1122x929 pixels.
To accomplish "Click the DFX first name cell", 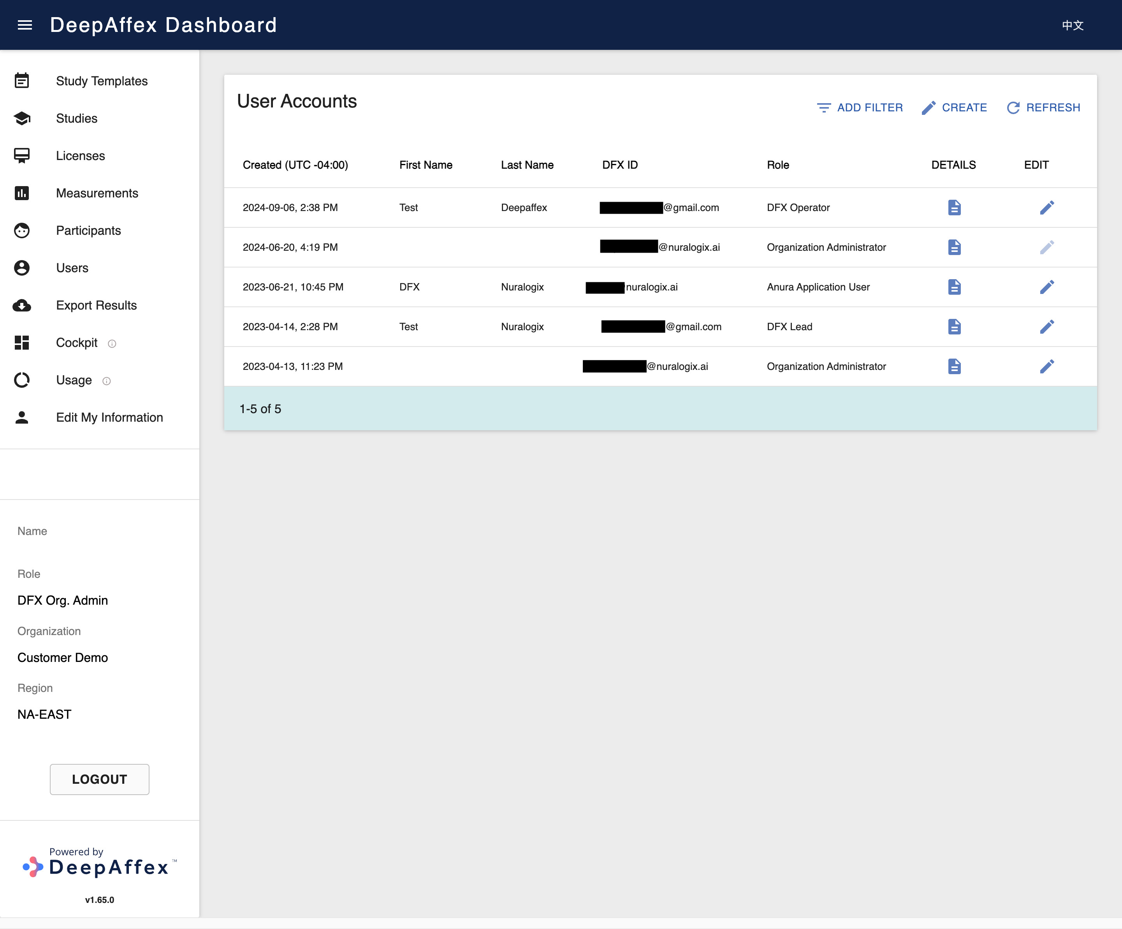I will tap(409, 287).
